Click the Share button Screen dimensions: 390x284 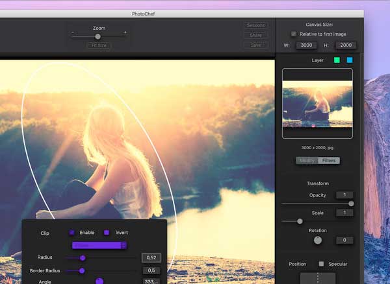click(x=255, y=35)
